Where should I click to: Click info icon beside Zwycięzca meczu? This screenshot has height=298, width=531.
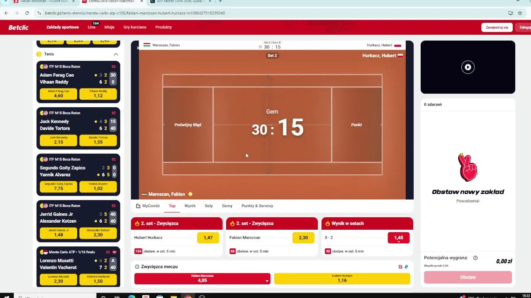click(137, 267)
